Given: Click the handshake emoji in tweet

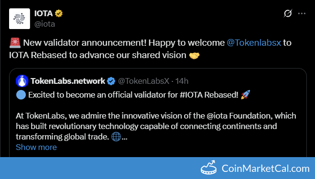Looking at the screenshot, I should [x=194, y=55].
